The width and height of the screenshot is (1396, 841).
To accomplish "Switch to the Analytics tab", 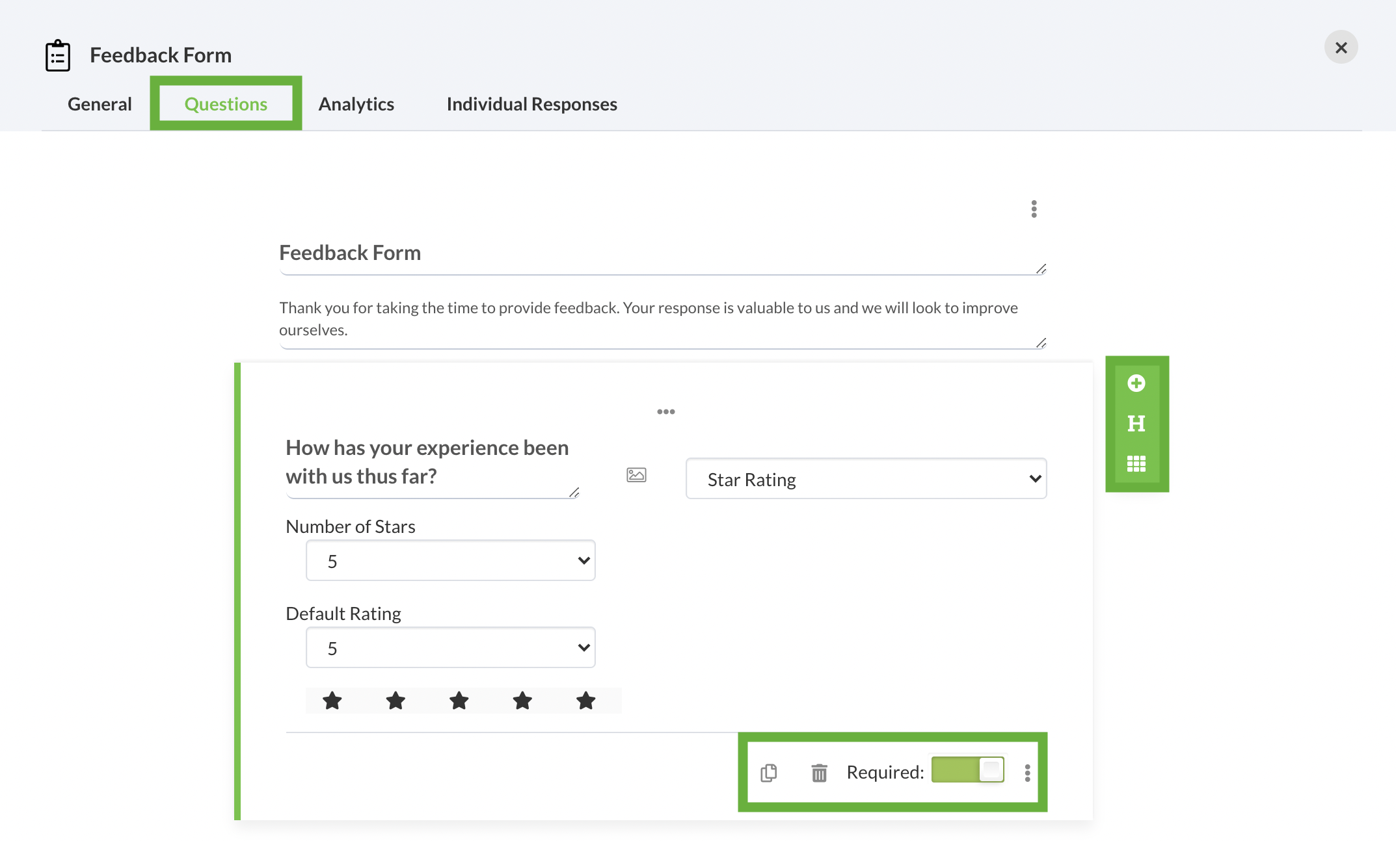I will tap(356, 104).
